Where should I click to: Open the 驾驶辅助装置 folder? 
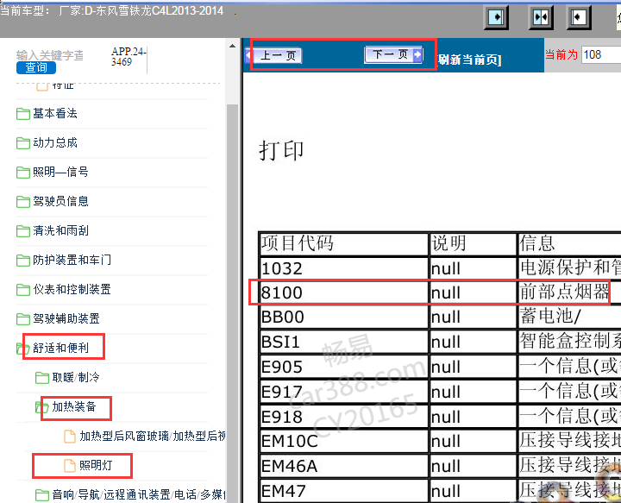point(66,319)
